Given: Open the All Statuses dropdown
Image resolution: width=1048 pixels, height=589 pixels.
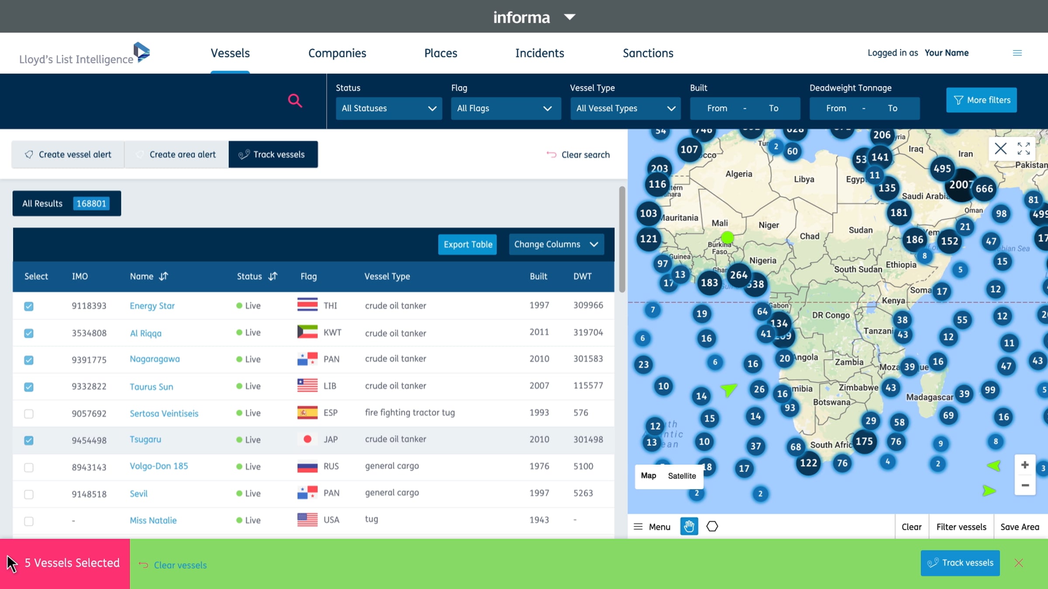Looking at the screenshot, I should point(388,108).
